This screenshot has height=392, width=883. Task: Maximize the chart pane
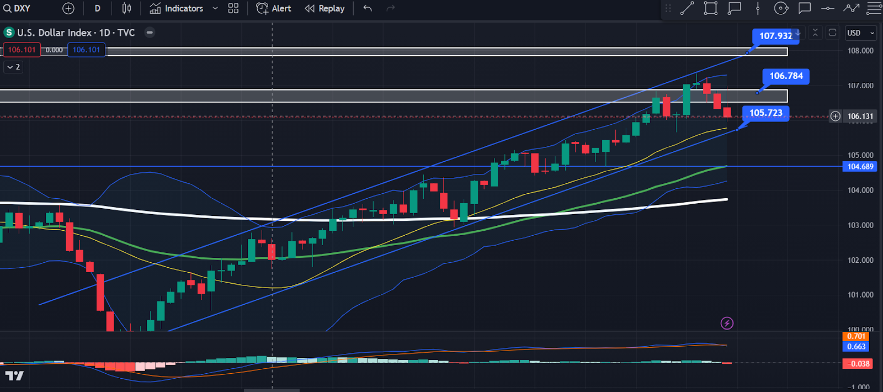point(832,33)
